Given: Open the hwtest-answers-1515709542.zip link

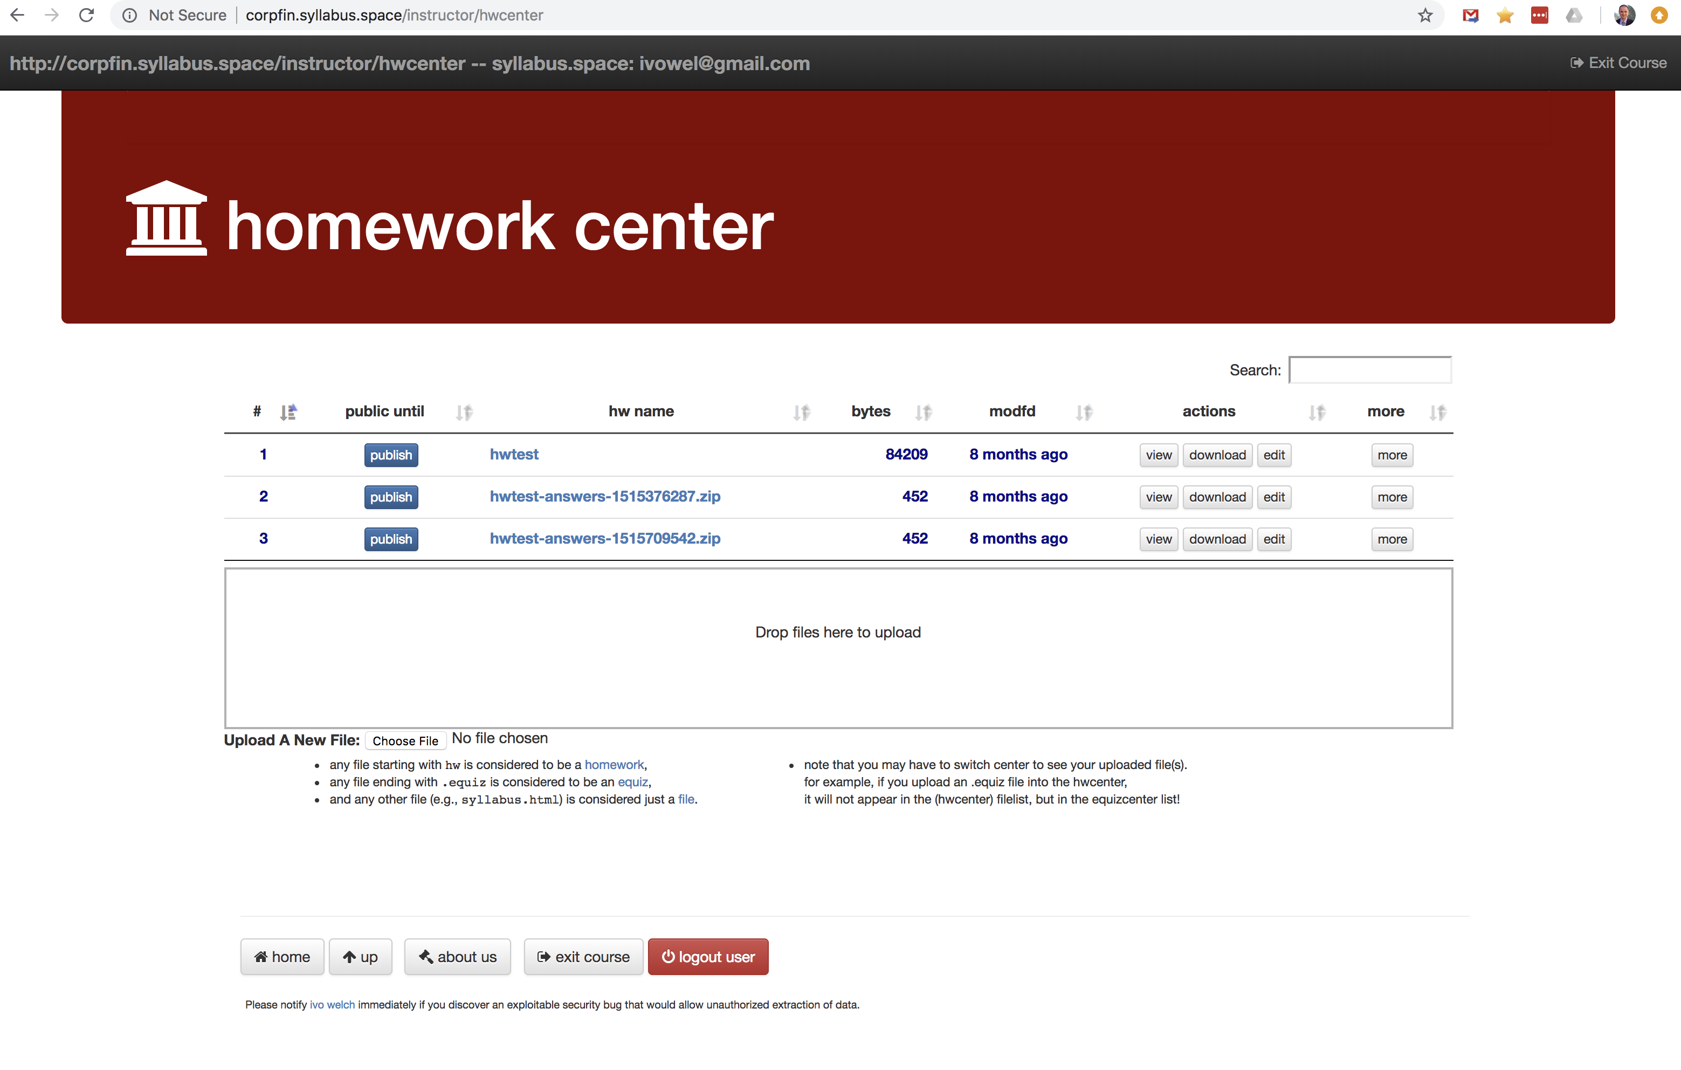Looking at the screenshot, I should [604, 538].
